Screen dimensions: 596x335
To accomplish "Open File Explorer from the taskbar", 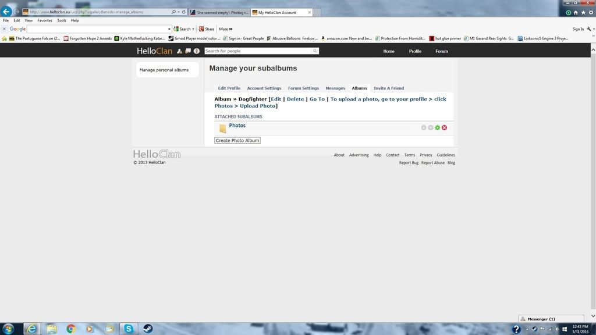I will (x=52, y=329).
